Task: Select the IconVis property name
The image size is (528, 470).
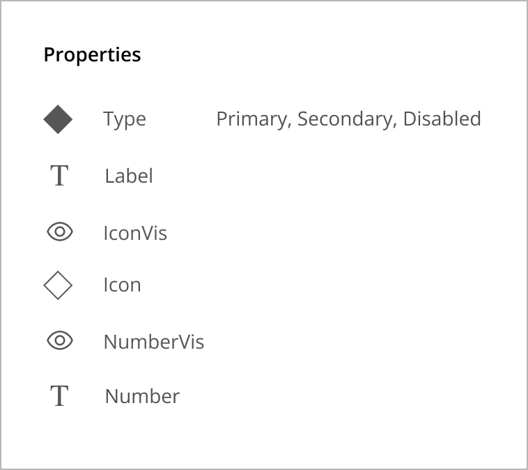Action: 135,233
